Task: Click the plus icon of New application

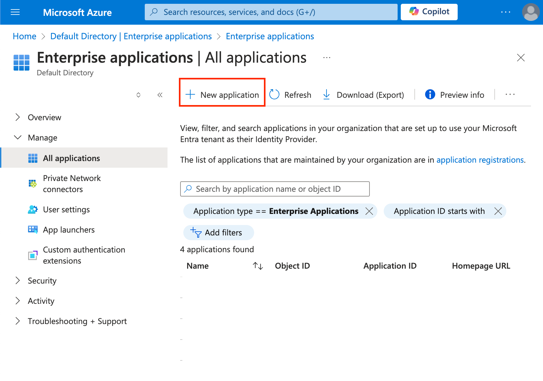Action: [x=190, y=94]
